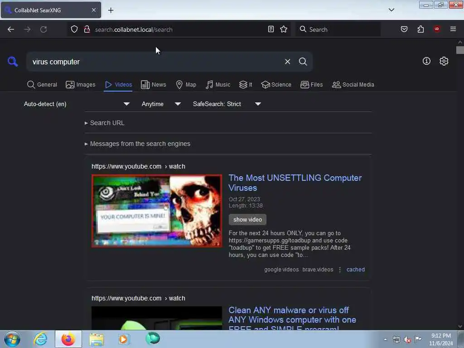Reload the current page

(x=43, y=29)
